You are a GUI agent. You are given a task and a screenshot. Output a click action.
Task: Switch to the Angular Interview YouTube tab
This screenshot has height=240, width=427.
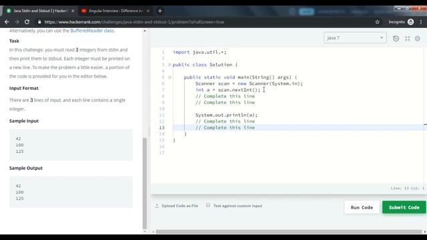point(115,11)
